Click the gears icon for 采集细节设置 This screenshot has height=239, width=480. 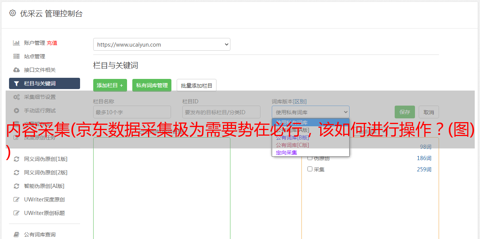(17, 97)
